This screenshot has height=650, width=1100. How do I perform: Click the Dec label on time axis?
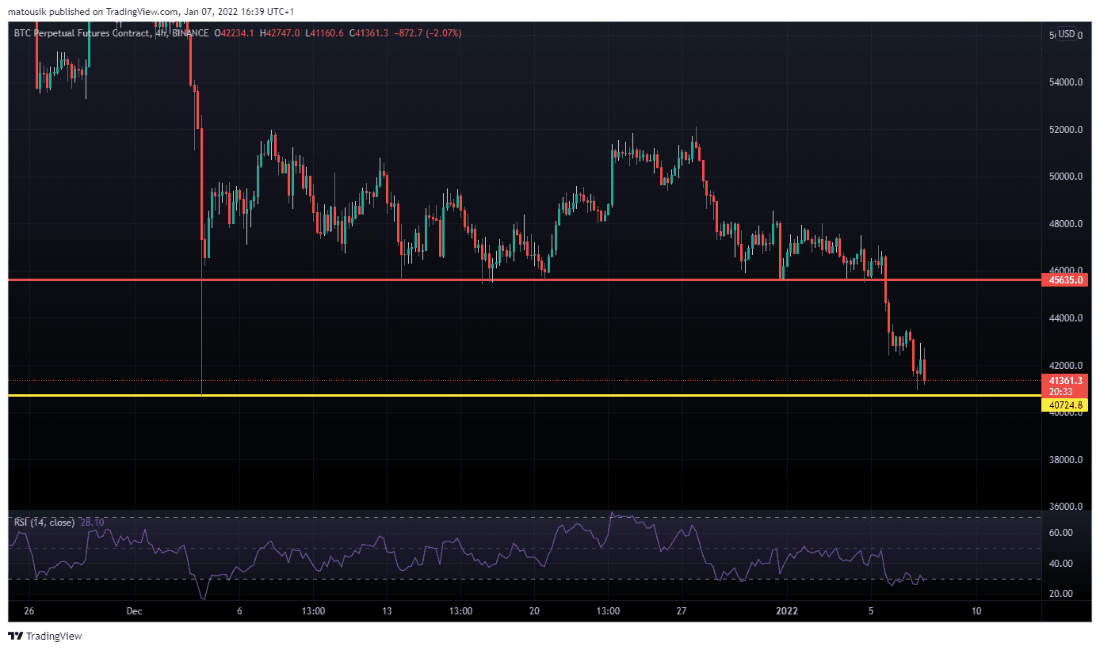point(133,611)
